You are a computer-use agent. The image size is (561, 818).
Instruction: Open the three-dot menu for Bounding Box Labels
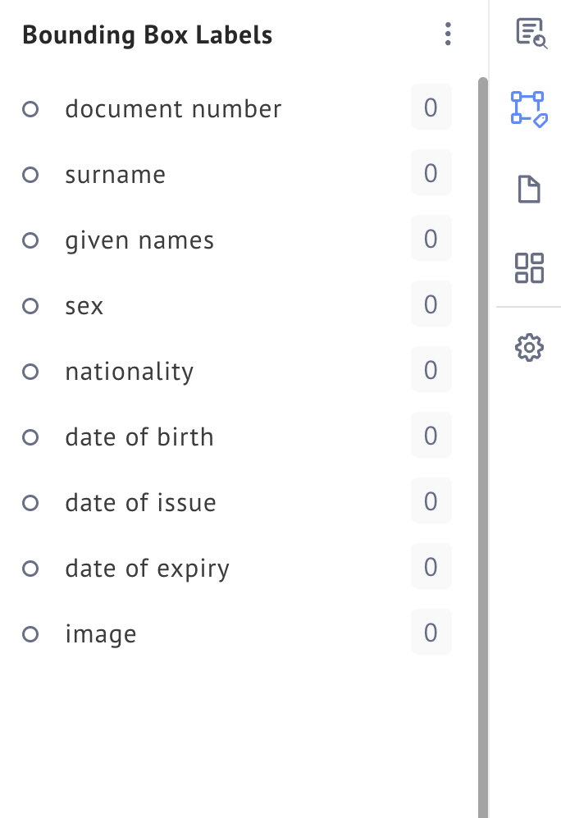(x=447, y=34)
